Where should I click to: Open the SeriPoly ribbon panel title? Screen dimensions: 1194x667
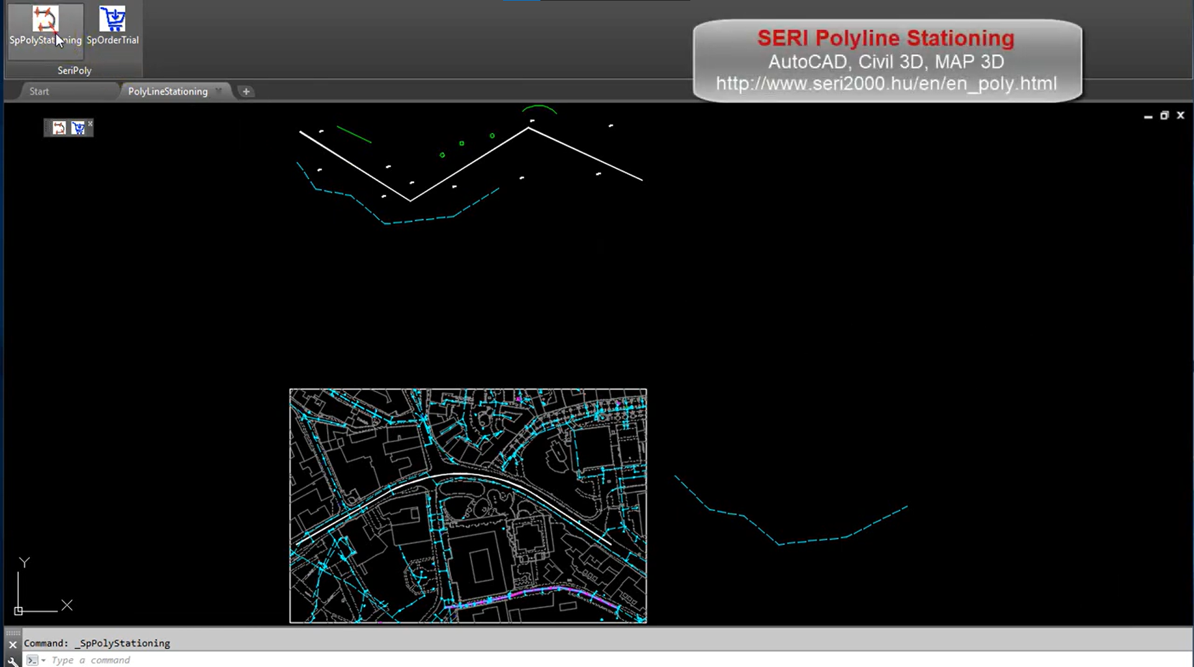[x=75, y=70]
